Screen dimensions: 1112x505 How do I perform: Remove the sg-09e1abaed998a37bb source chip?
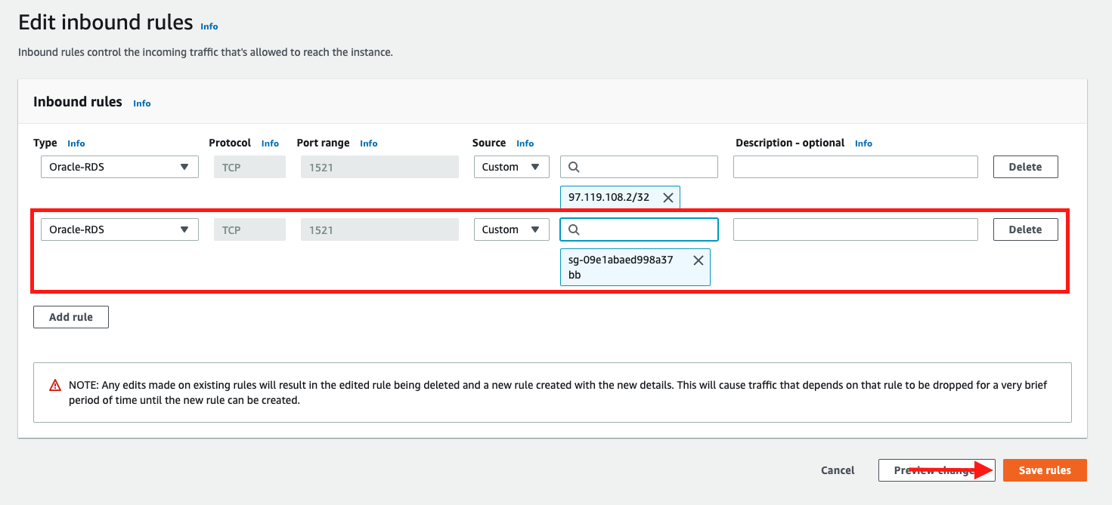click(698, 260)
